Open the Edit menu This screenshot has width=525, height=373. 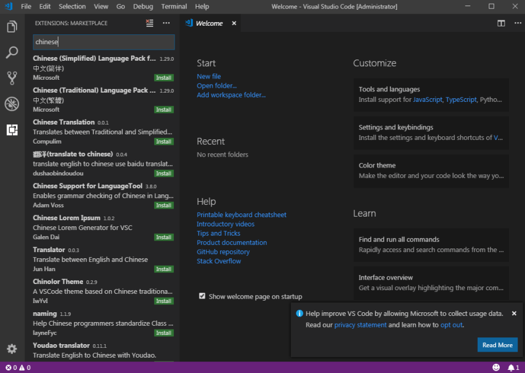pyautogui.click(x=44, y=6)
